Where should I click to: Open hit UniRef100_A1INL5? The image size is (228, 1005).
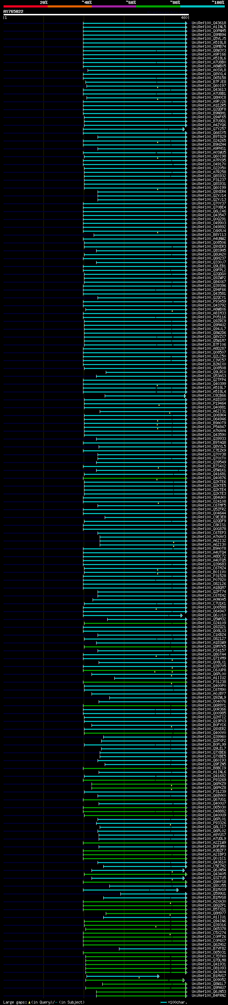[209, 27]
